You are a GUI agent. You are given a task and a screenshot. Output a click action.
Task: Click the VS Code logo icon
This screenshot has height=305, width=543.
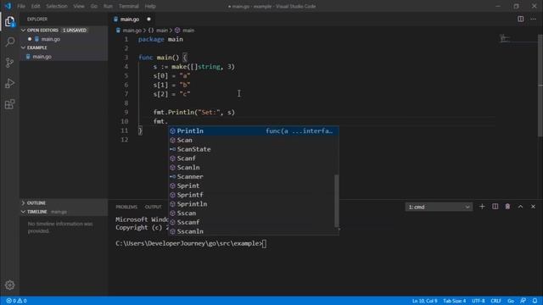[8, 6]
